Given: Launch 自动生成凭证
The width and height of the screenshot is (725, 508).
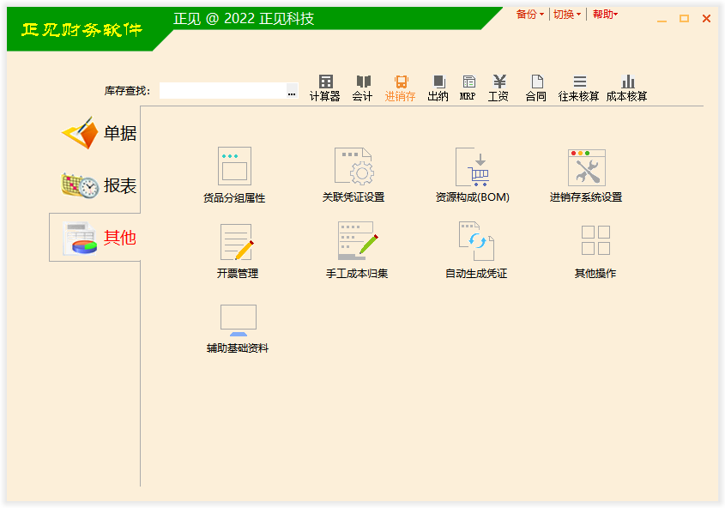Looking at the screenshot, I should pyautogui.click(x=476, y=251).
